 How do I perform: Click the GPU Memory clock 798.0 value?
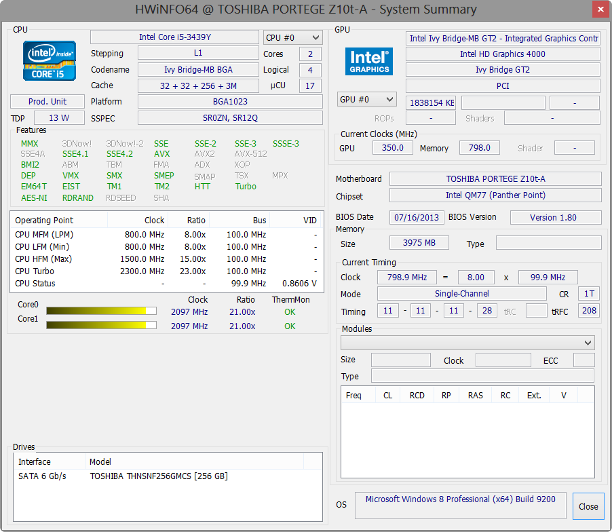point(479,147)
